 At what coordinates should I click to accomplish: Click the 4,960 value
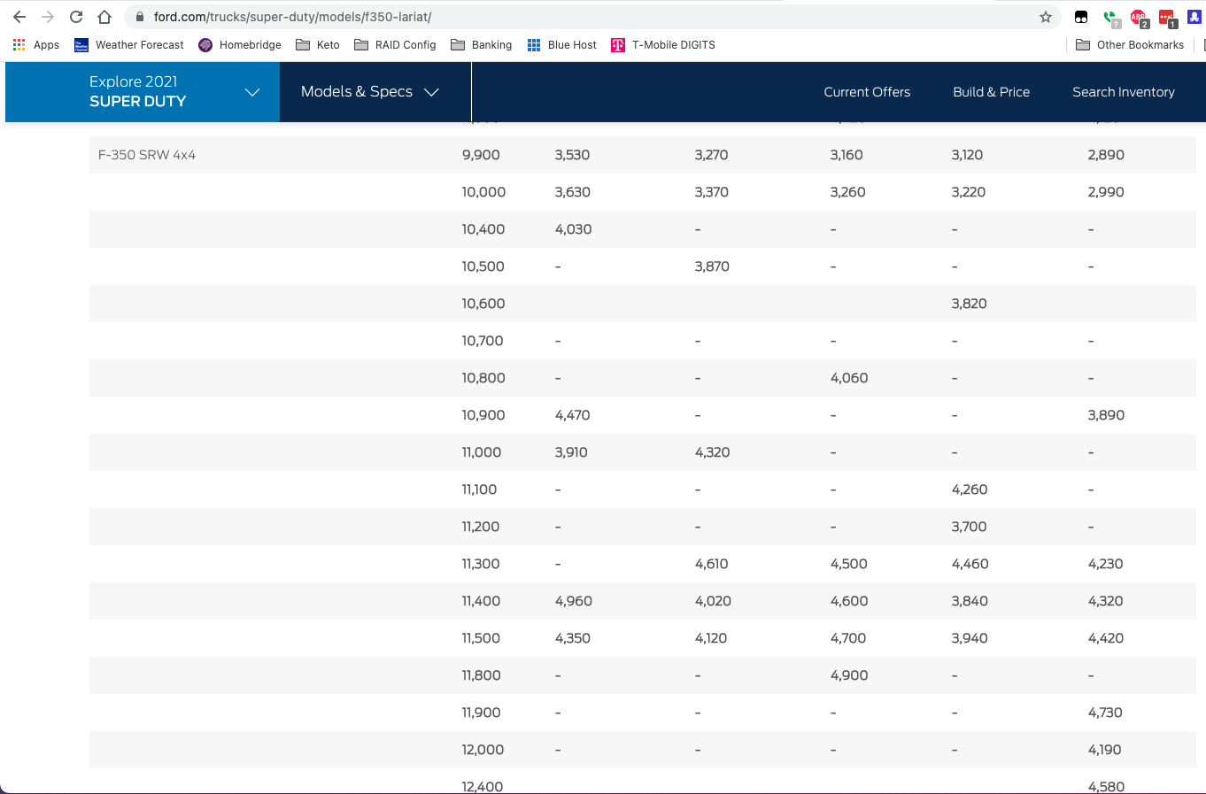point(573,601)
